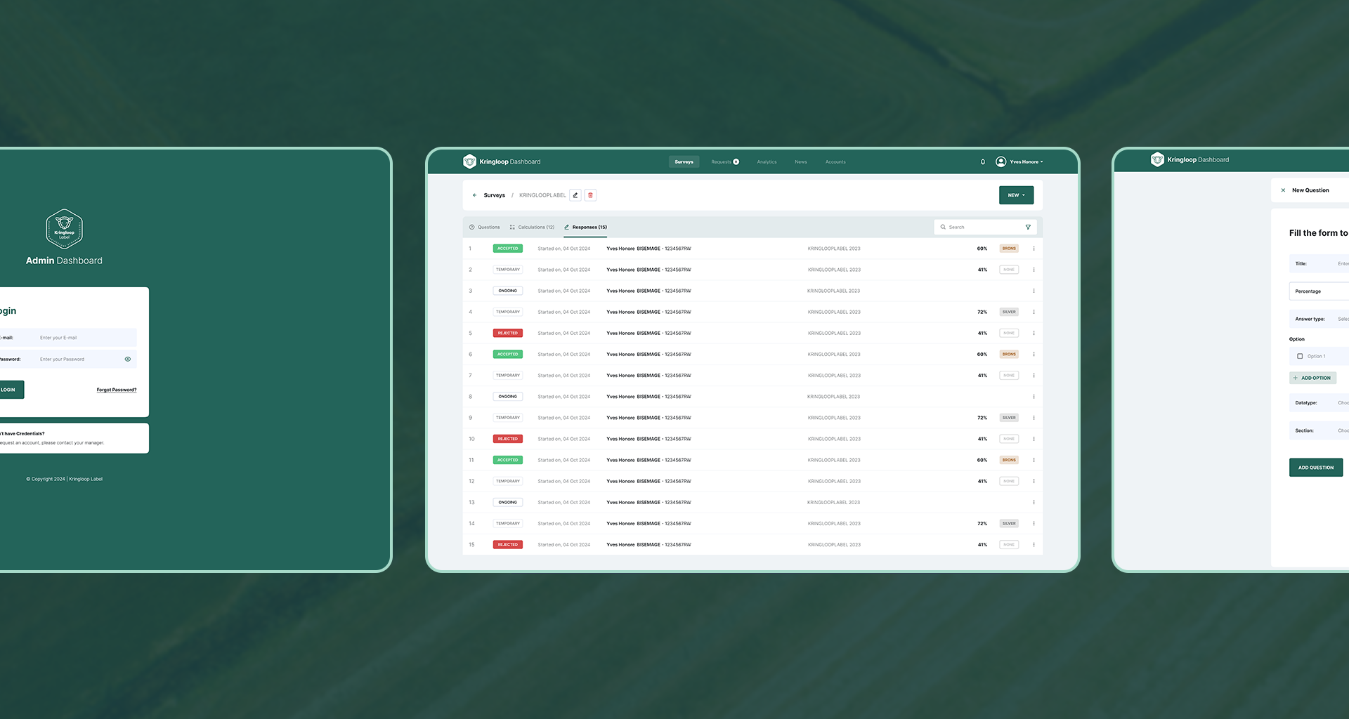Open the Answer type dropdown
This screenshot has width=1349, height=719.
tap(1319, 319)
